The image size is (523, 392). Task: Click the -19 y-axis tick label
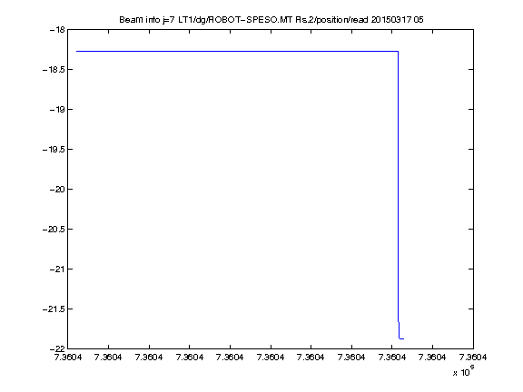coord(57,109)
